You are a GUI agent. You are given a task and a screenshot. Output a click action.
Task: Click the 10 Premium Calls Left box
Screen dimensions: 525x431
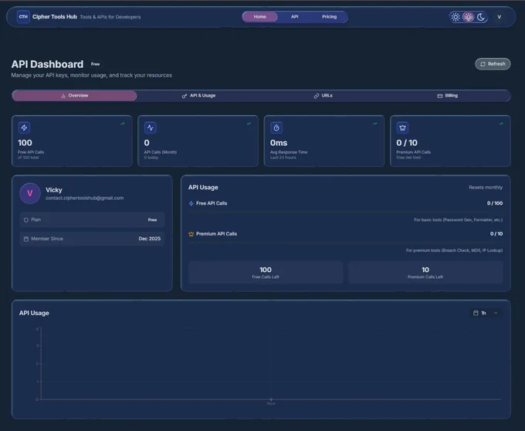pos(425,273)
